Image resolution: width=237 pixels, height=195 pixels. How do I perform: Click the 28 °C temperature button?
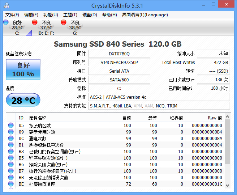[x=23, y=100]
